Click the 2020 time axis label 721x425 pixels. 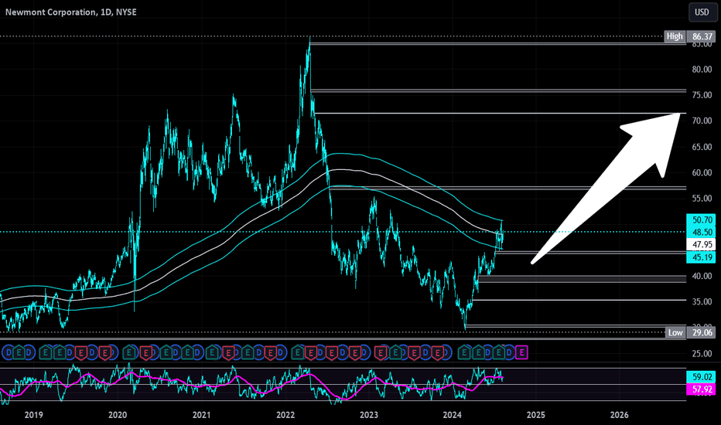point(118,416)
